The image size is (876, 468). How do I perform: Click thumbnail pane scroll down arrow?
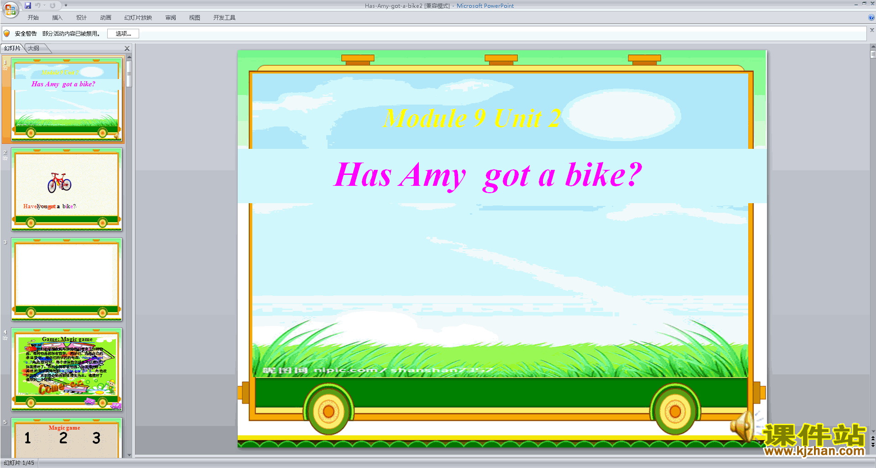point(129,455)
